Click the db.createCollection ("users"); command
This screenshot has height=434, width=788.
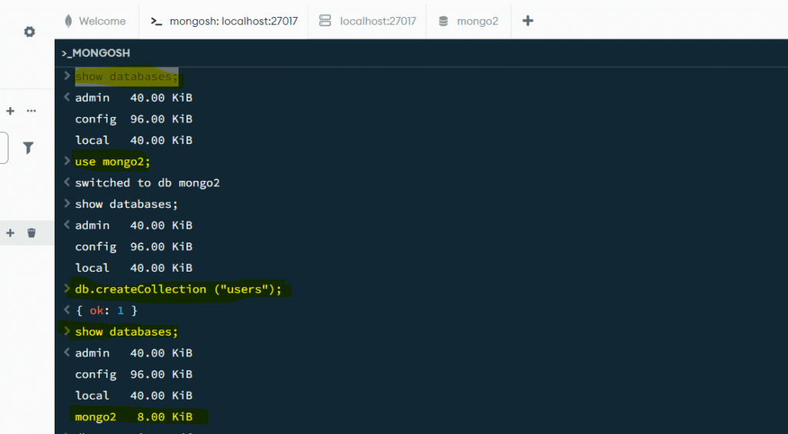tap(179, 289)
